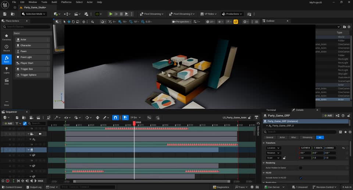Screen dimensions: 353x190
Task: Toggle lock on LS_Party_Game_Anim sequence
Action: 249,117
